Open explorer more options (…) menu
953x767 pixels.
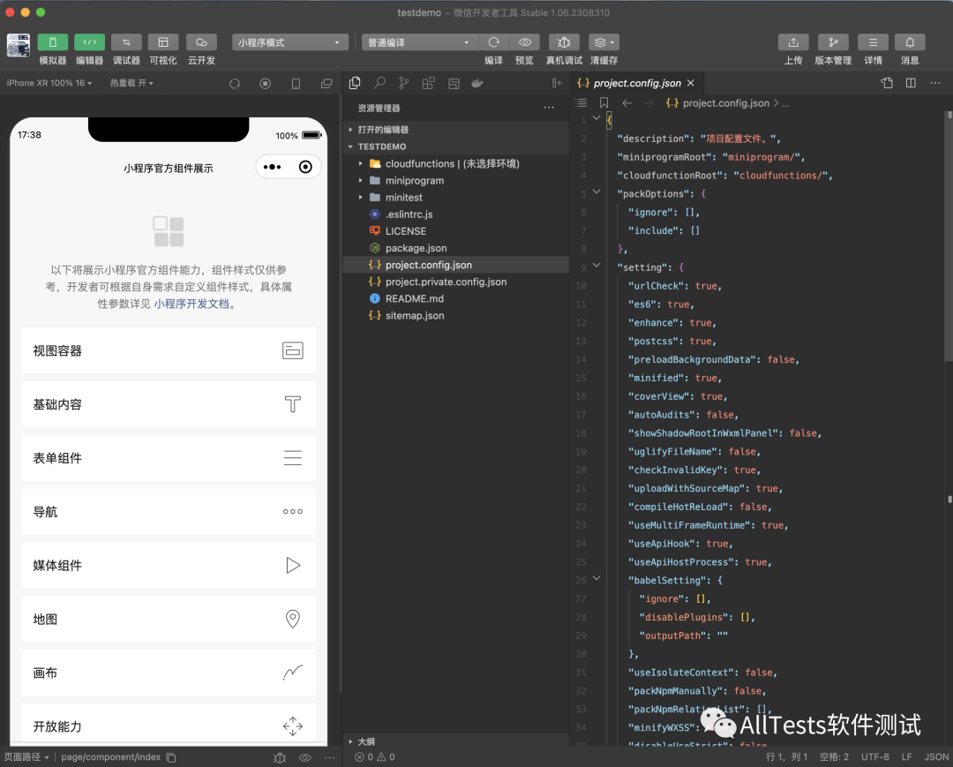549,108
